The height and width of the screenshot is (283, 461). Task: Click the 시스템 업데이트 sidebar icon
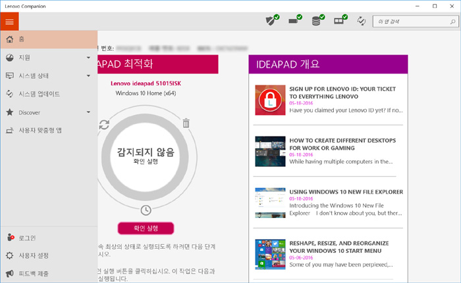pyautogui.click(x=10, y=94)
